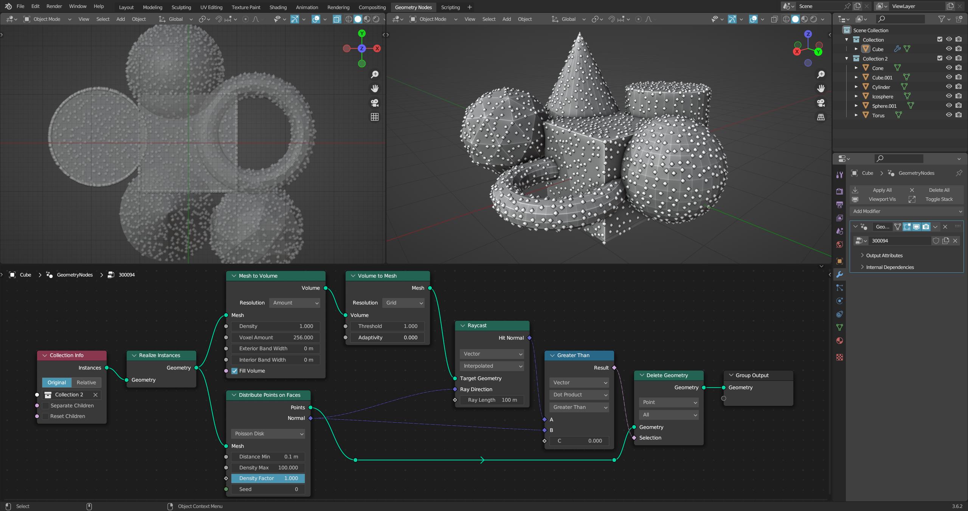Click the Voxel Amount value field
Screen dimensions: 968x511
pos(276,337)
